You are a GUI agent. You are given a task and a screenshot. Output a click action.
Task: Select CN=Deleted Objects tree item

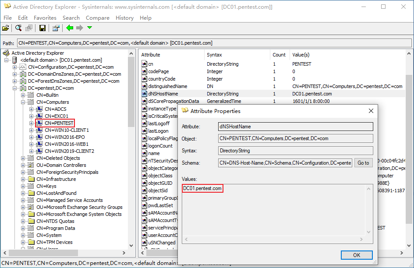[58, 158]
